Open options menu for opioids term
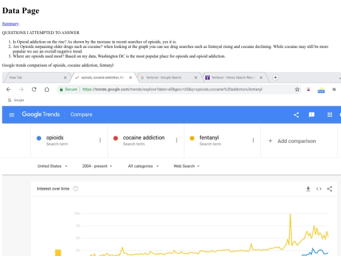The image size is (341, 256). (100, 140)
